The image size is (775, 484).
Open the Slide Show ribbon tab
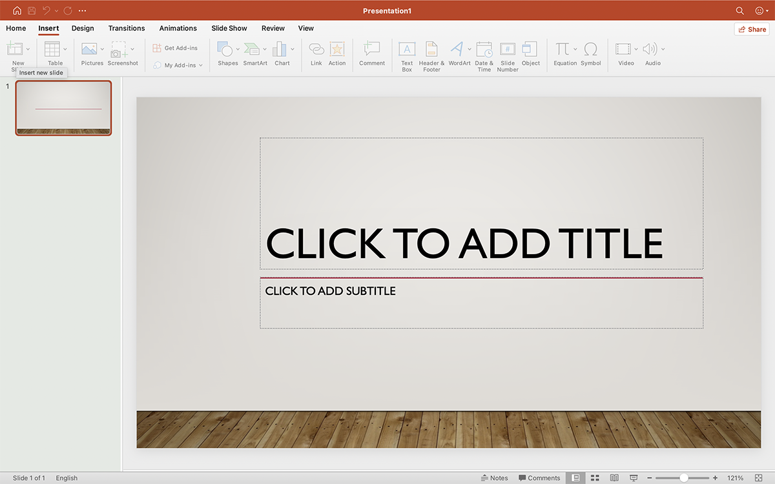point(229,28)
